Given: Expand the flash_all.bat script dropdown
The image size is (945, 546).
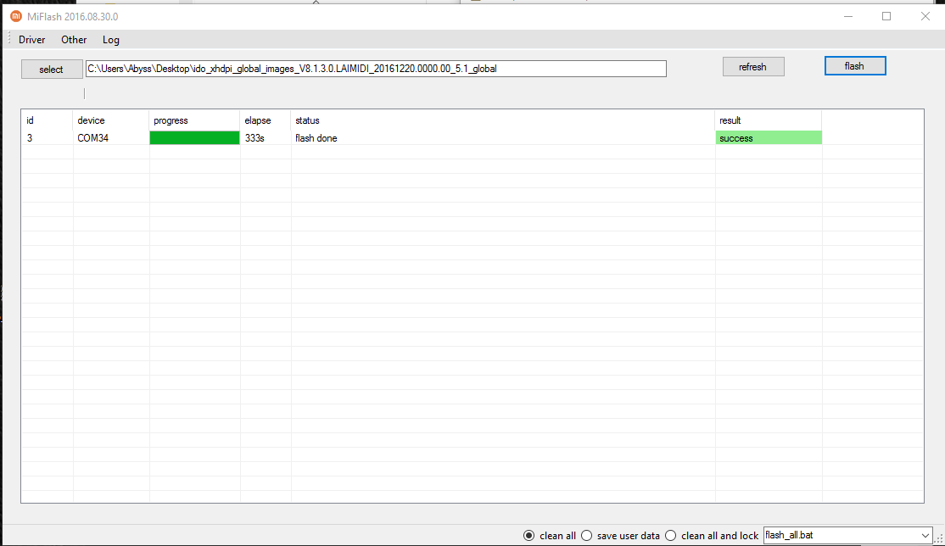Looking at the screenshot, I should coord(925,535).
